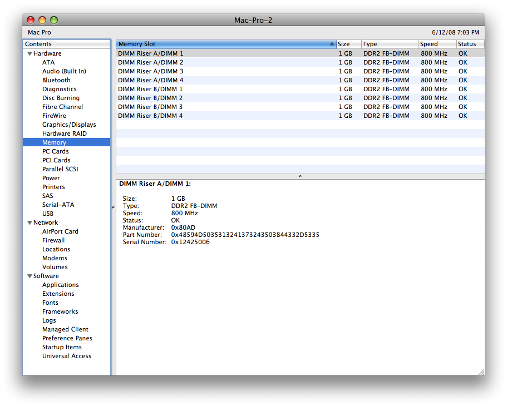Open Parallel SCSI information
This screenshot has width=507, height=406.
click(60, 169)
